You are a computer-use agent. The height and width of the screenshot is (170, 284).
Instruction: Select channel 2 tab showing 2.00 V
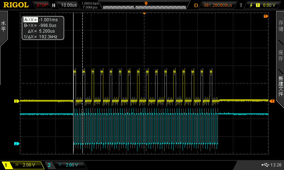(x=66, y=165)
